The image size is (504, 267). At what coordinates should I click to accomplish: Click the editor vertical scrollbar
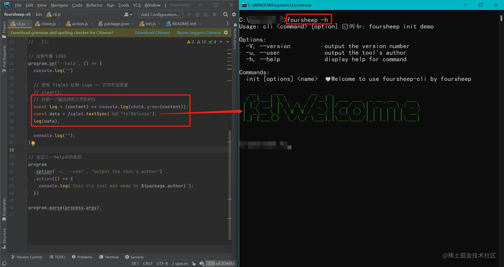pyautogui.click(x=229, y=185)
